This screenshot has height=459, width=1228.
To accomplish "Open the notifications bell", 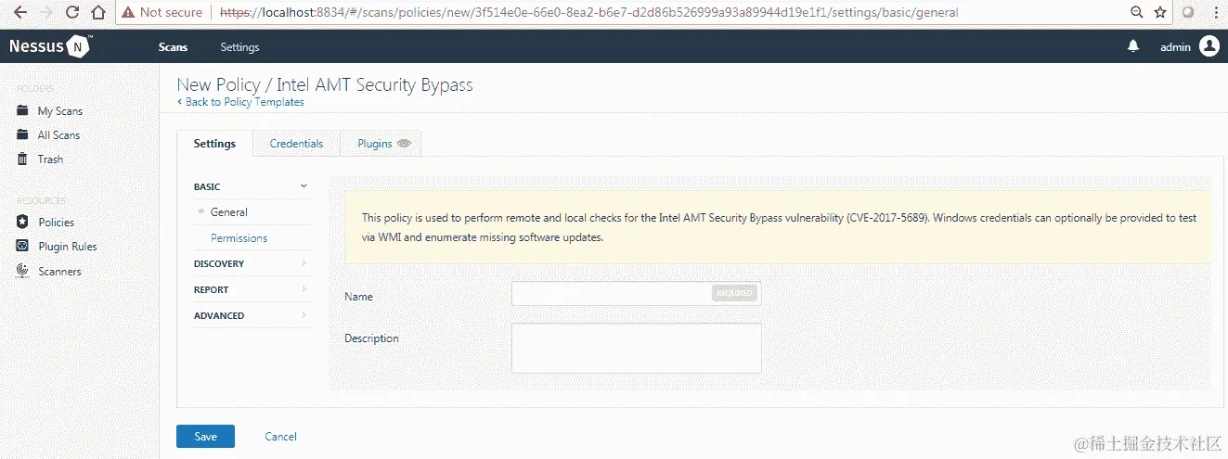I will (1133, 46).
